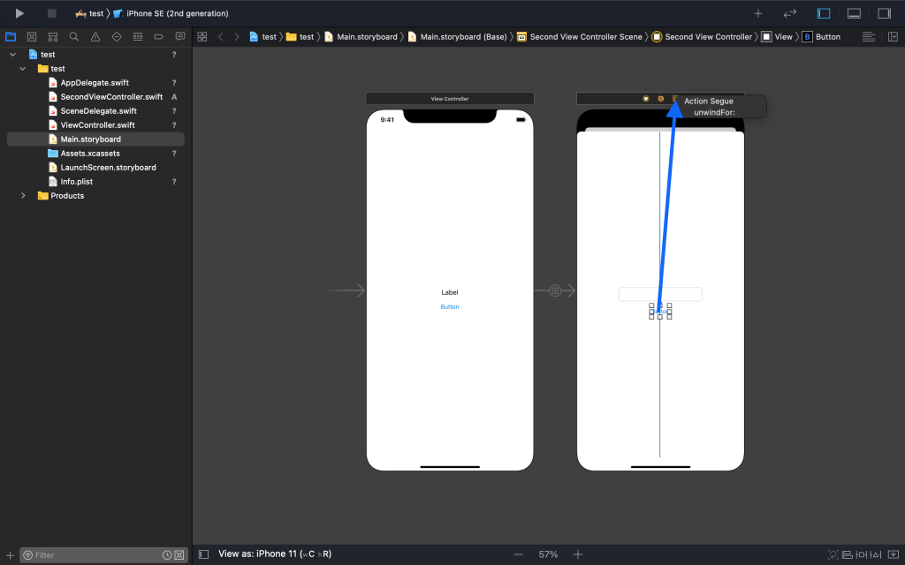
Task: Select the segue icon between scenes
Action: (555, 290)
